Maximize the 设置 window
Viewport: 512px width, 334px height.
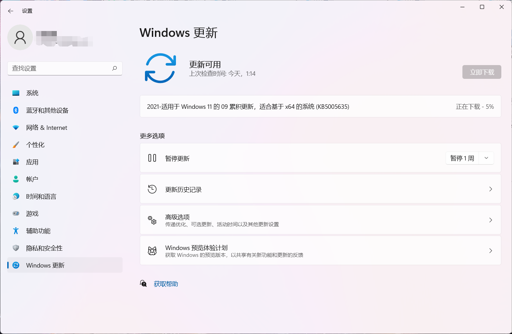(482, 7)
